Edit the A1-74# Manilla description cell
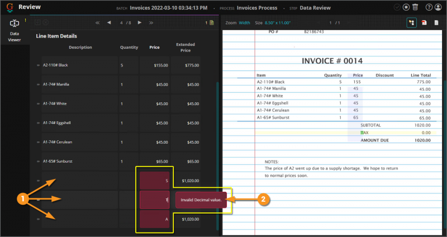The height and width of the screenshot is (237, 447). tap(79, 84)
